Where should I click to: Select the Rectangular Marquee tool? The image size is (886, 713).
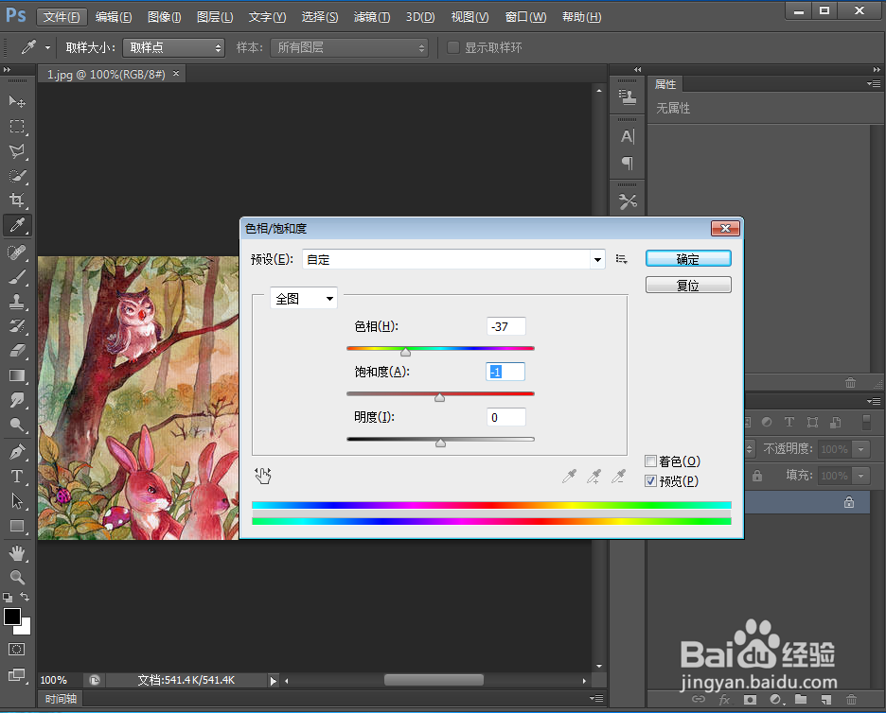17,126
